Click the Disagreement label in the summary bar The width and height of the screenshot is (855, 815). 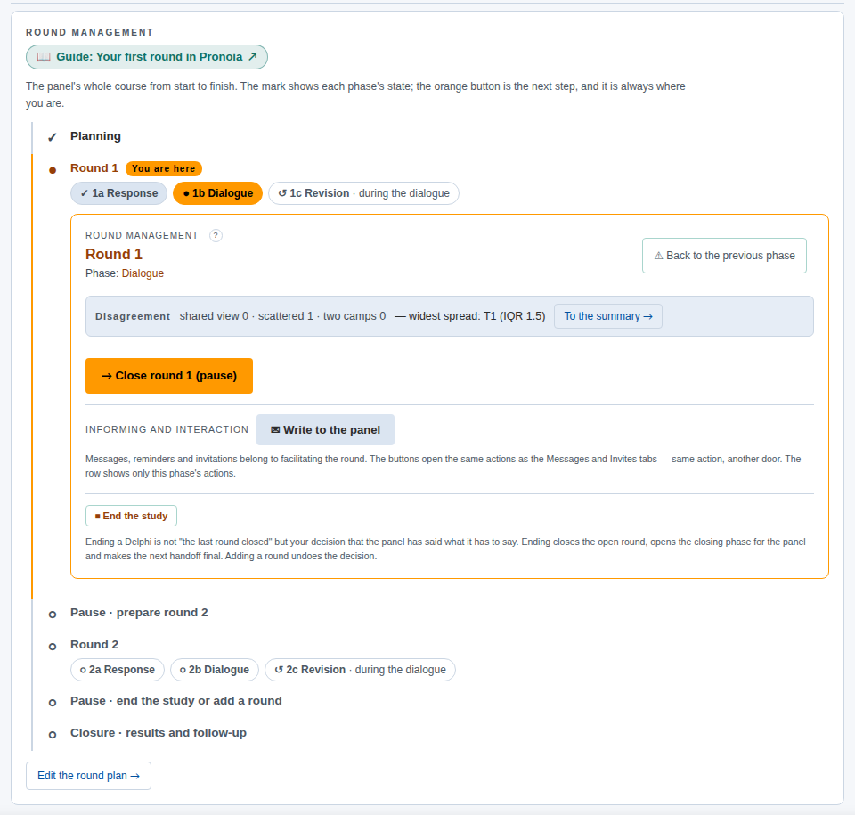[133, 316]
